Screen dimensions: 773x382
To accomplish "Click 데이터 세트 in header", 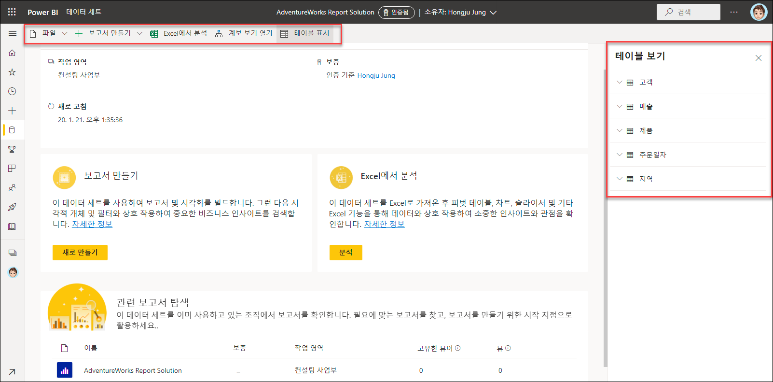I will (x=83, y=12).
